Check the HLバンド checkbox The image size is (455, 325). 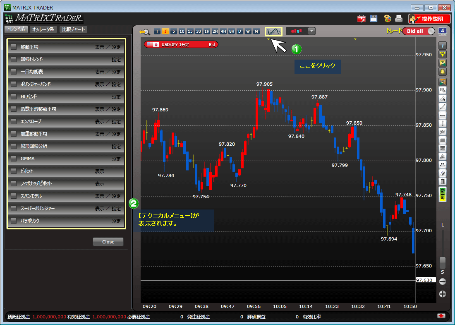14,97
